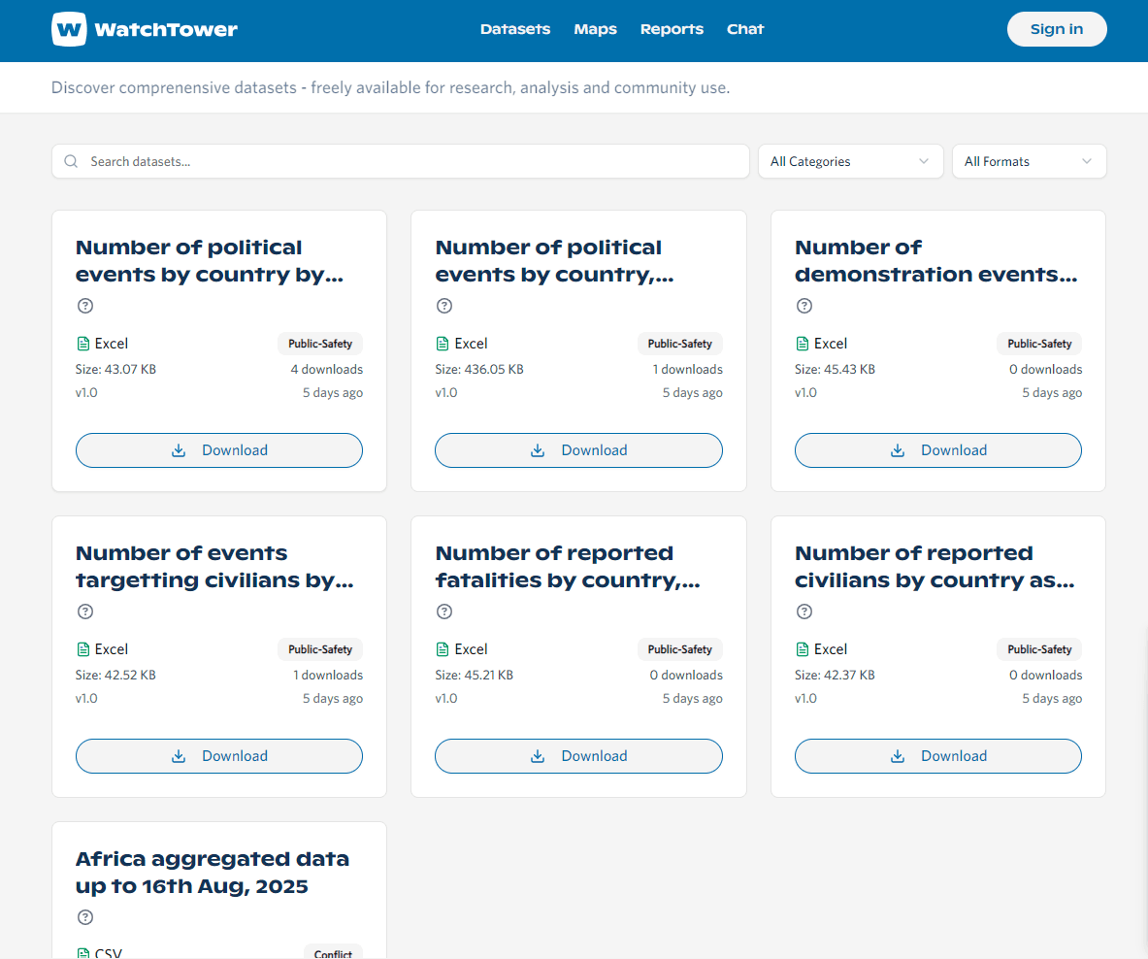Click '4 downloads' count text
Viewport: 1148px width, 959px height.
(x=326, y=369)
